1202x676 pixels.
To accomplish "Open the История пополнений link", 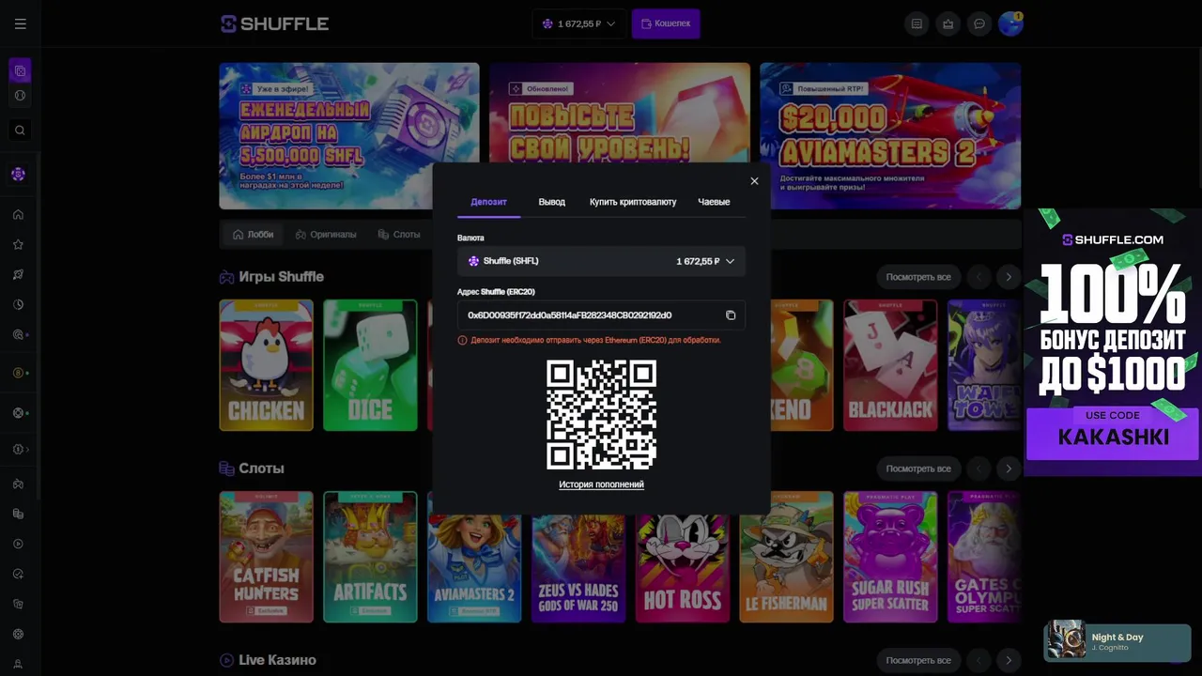I will click(601, 484).
